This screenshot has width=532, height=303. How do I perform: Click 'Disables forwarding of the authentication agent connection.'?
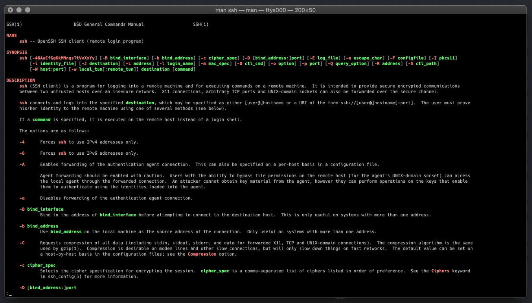pos(117,198)
